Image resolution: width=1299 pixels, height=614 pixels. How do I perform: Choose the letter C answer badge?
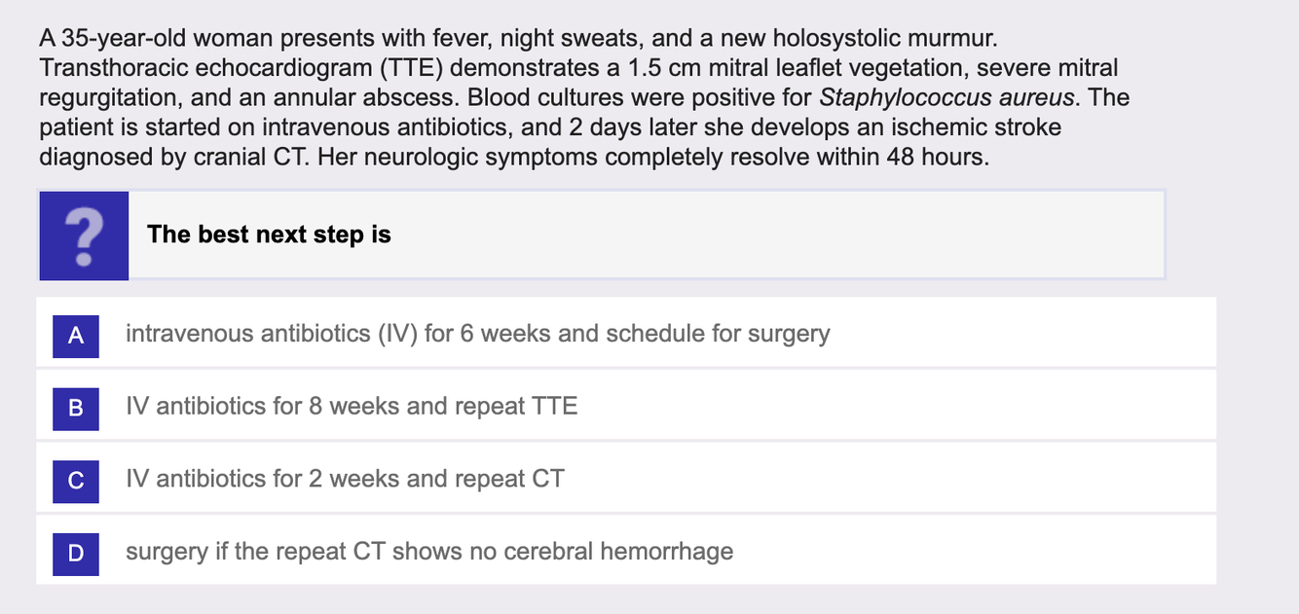coord(76,480)
